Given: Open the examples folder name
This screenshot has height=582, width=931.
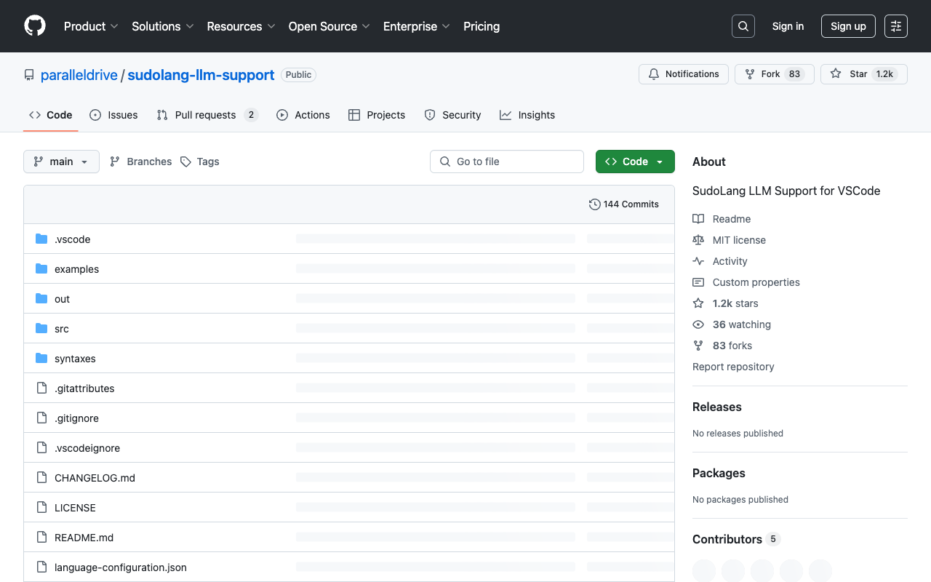Looking at the screenshot, I should (x=76, y=269).
